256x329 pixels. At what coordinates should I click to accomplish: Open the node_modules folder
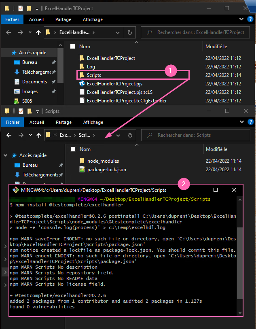(x=103, y=161)
